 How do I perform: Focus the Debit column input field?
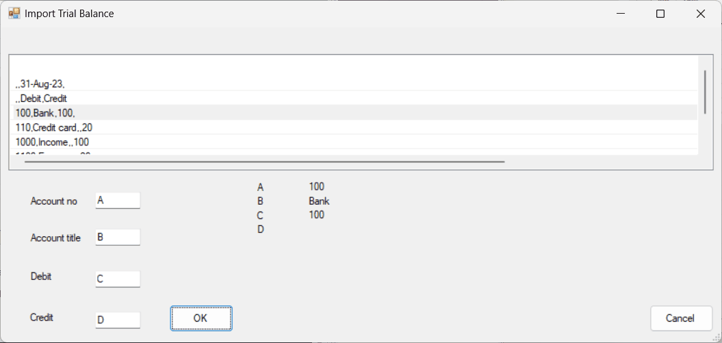tap(118, 279)
